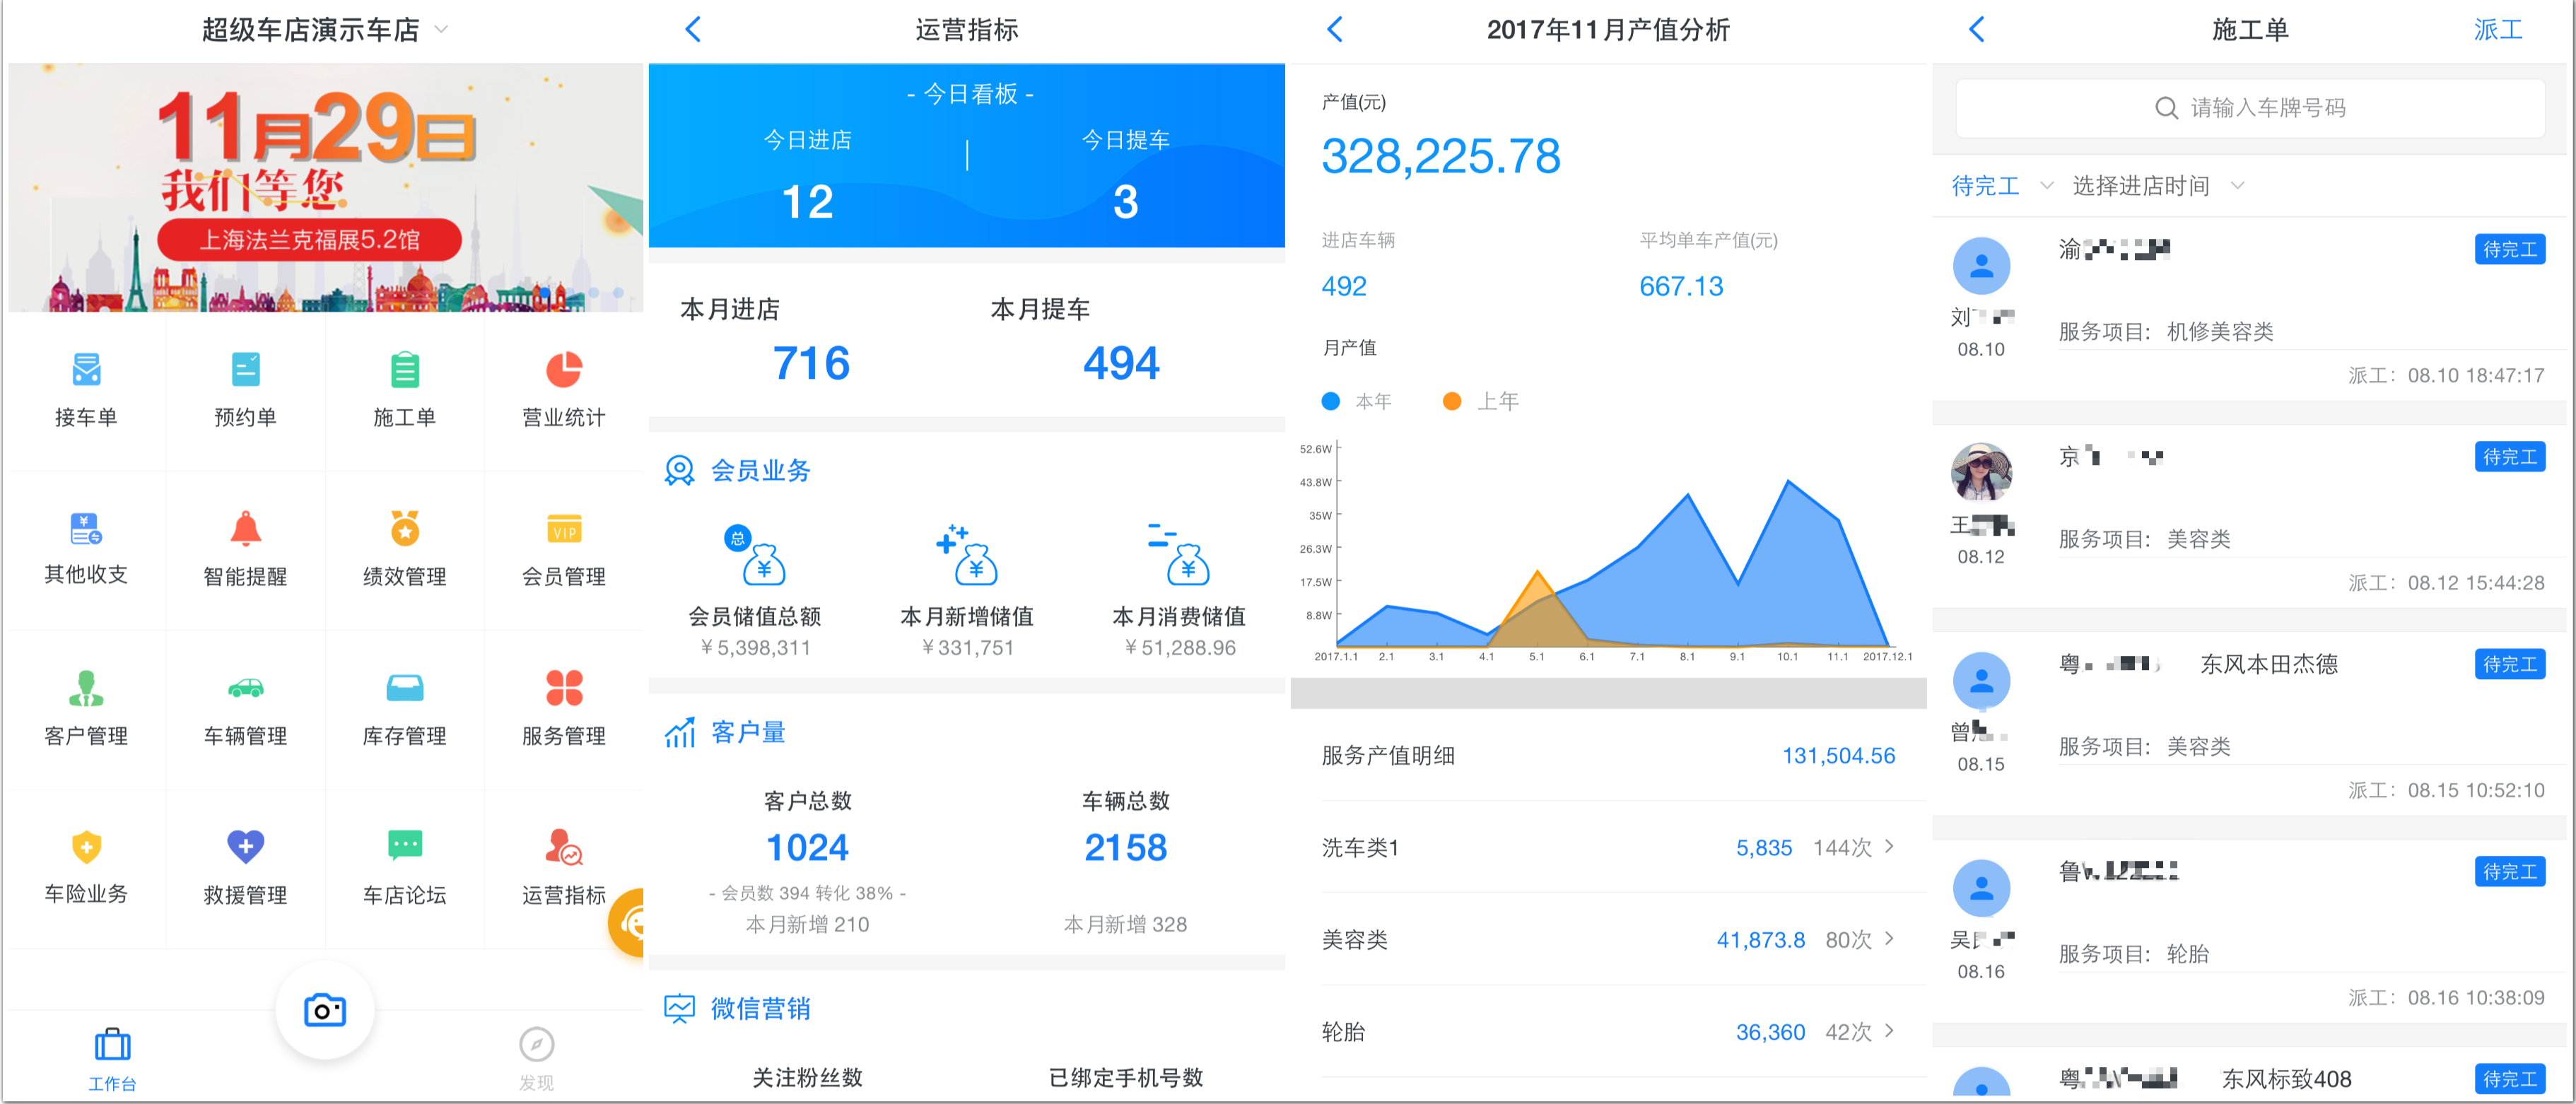Tap 待完工 badge on 京 plate order
This screenshot has width=2576, height=1104.
(x=2510, y=457)
